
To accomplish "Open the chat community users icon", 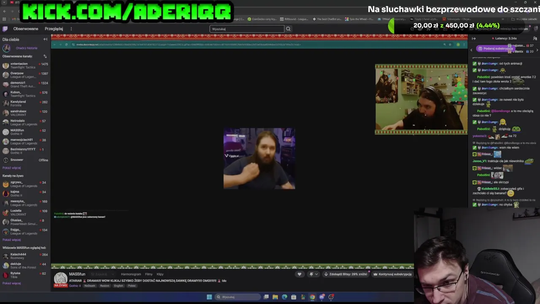I will click(x=535, y=38).
